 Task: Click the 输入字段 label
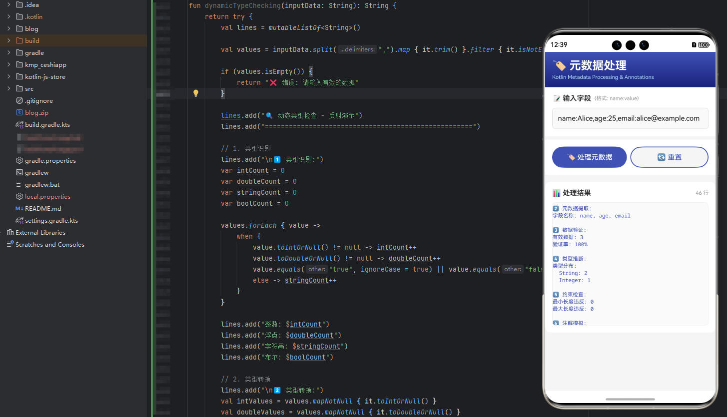click(x=577, y=98)
